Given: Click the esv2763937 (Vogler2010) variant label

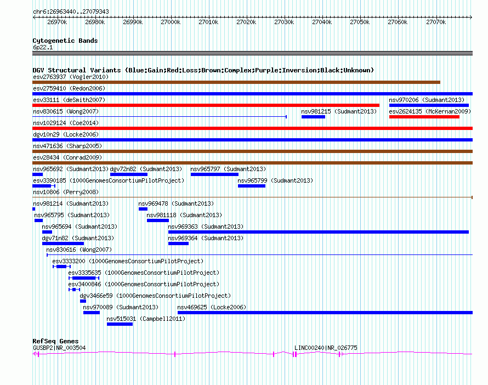Looking at the screenshot, I should coord(71,77).
